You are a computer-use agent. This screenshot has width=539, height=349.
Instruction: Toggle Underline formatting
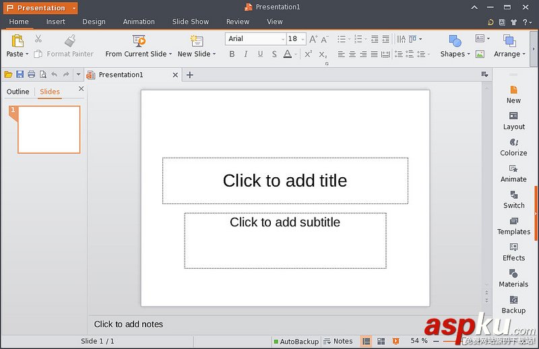pyautogui.click(x=260, y=54)
